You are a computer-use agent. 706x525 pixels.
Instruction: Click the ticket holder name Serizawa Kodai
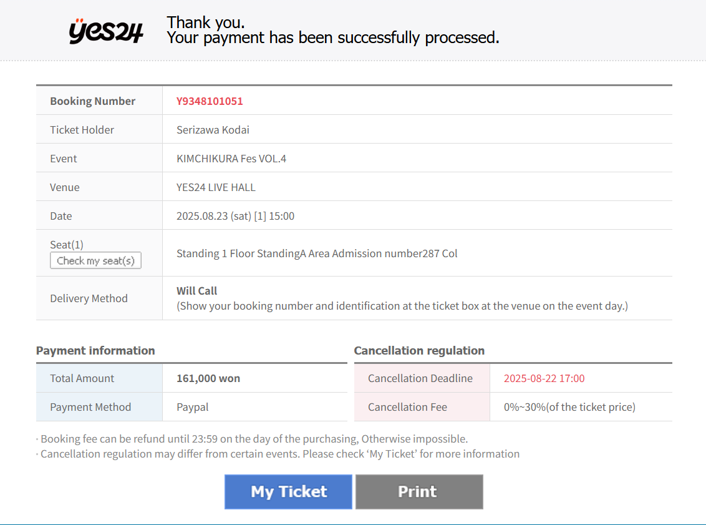click(x=213, y=130)
